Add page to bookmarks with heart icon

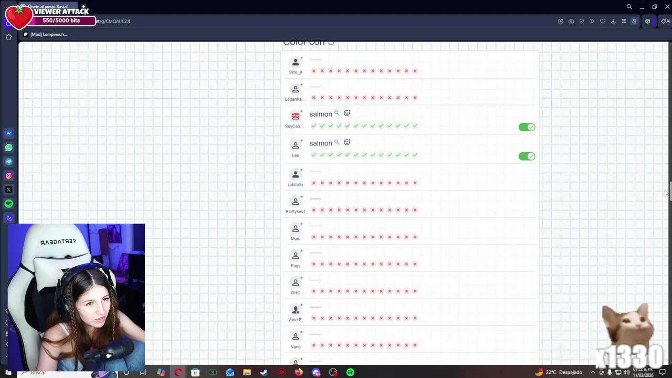coord(603,21)
